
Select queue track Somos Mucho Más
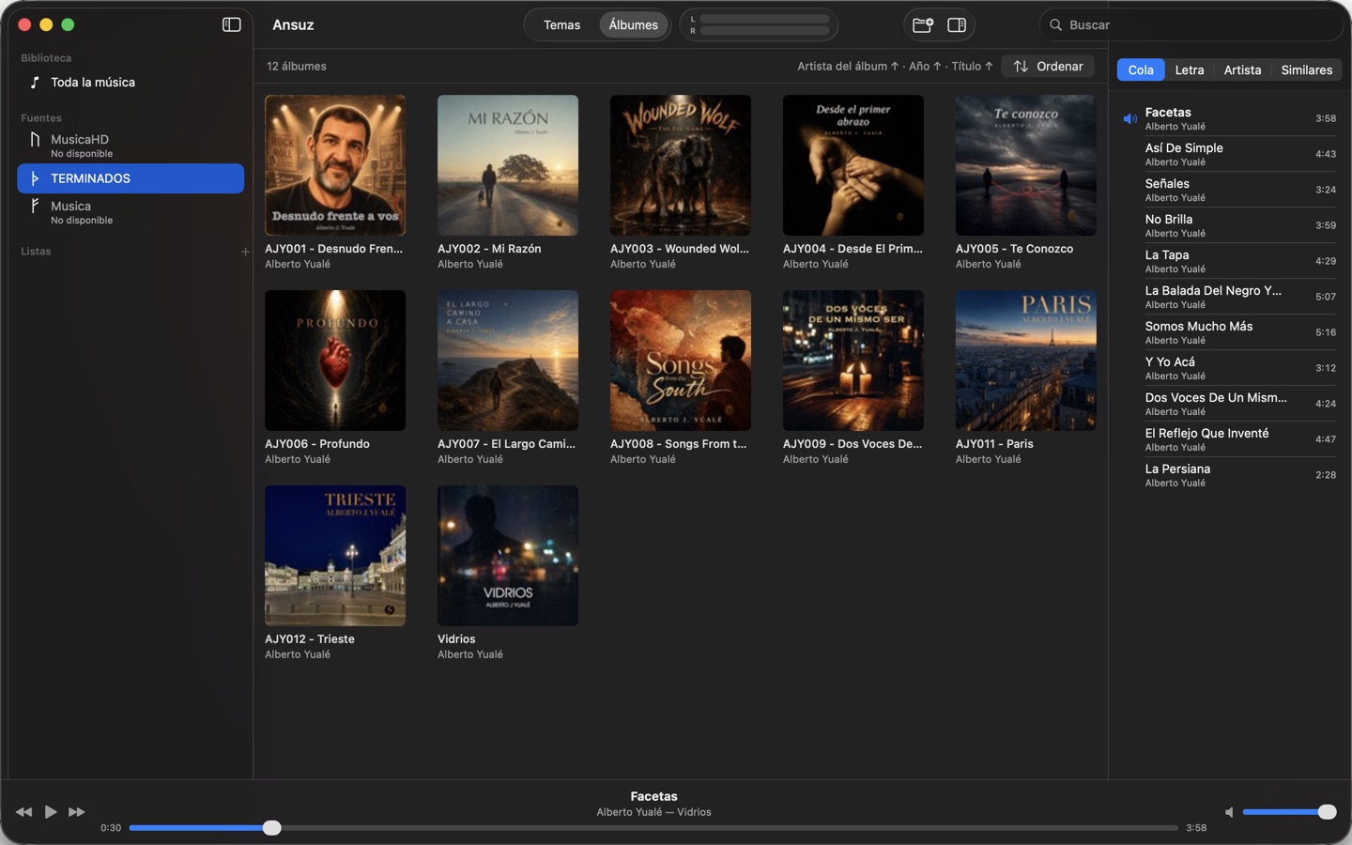tap(1229, 332)
